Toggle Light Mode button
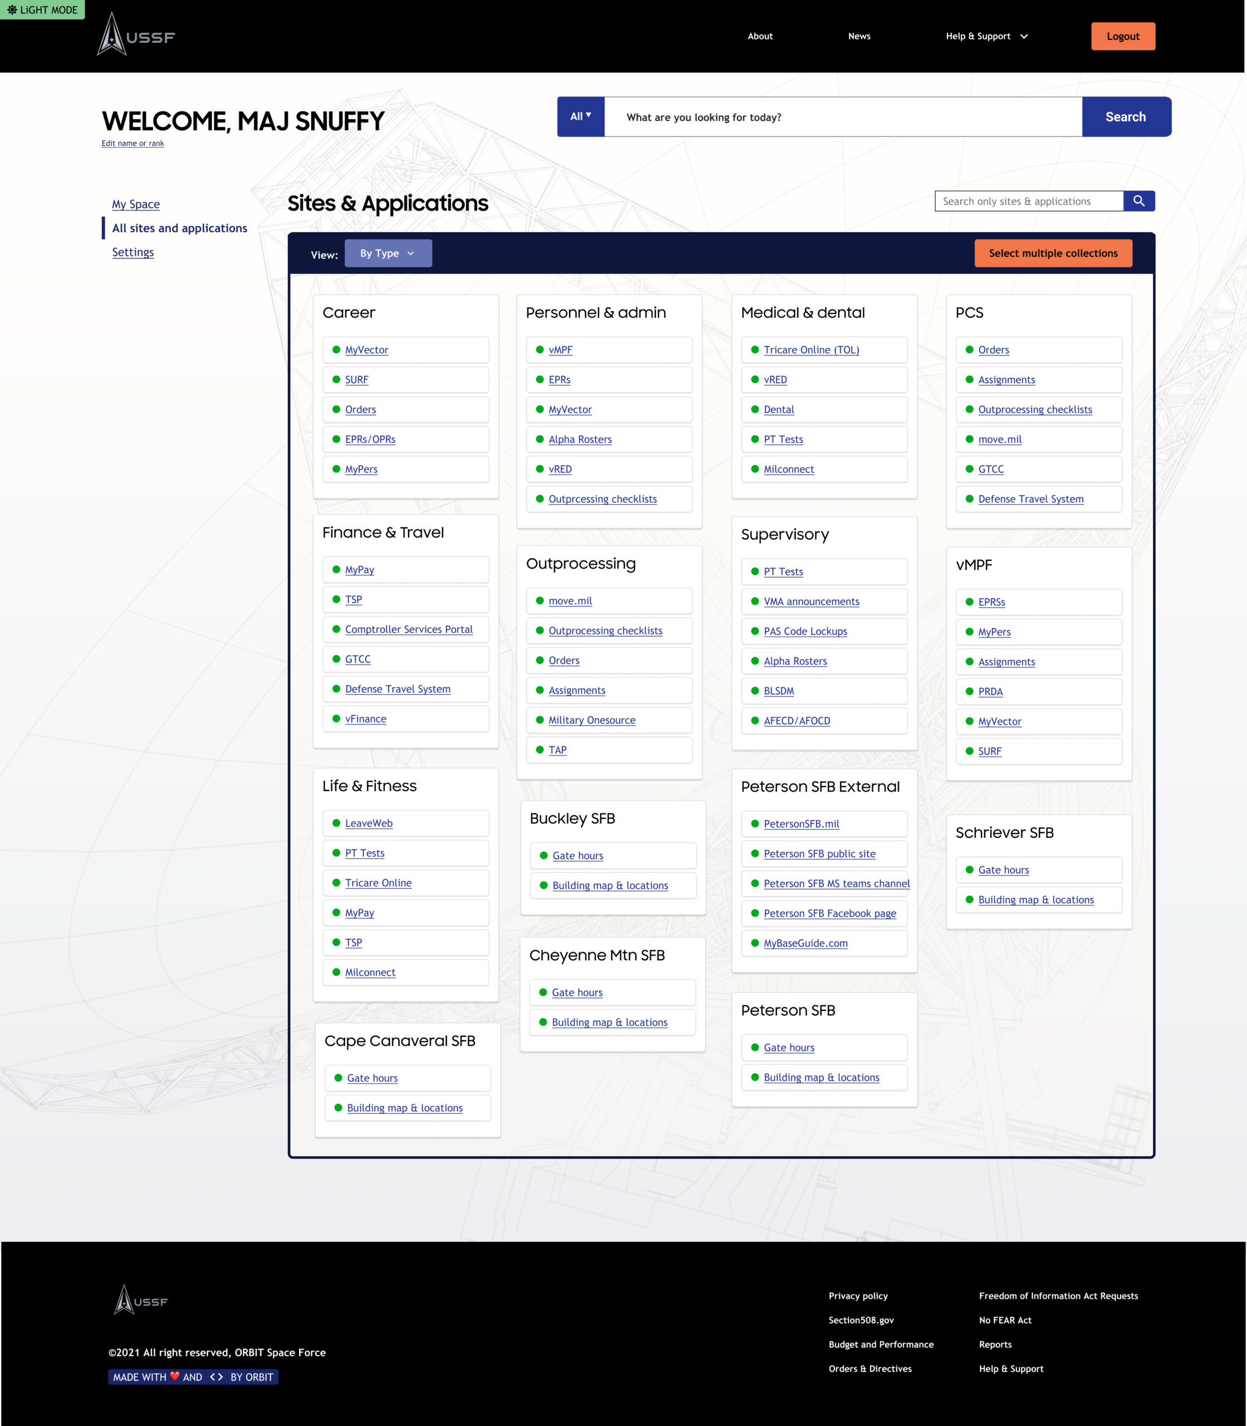1247x1426 pixels. coord(42,10)
